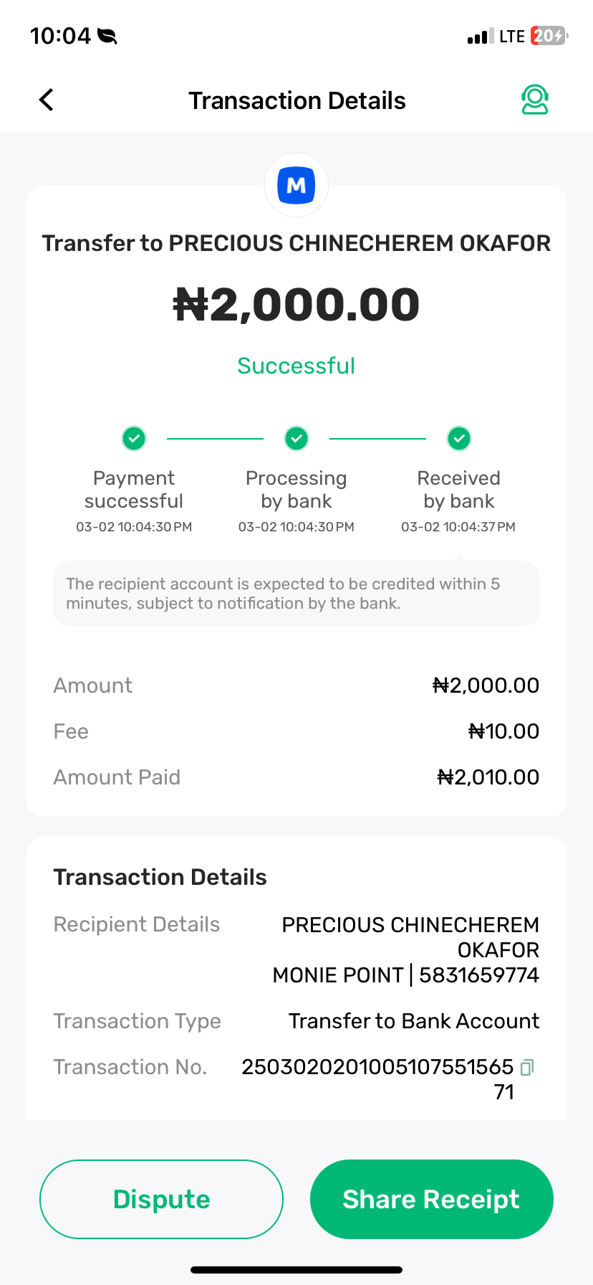The height and width of the screenshot is (1285, 593).
Task: Tap the MONIE POINT account number
Action: coord(478,975)
